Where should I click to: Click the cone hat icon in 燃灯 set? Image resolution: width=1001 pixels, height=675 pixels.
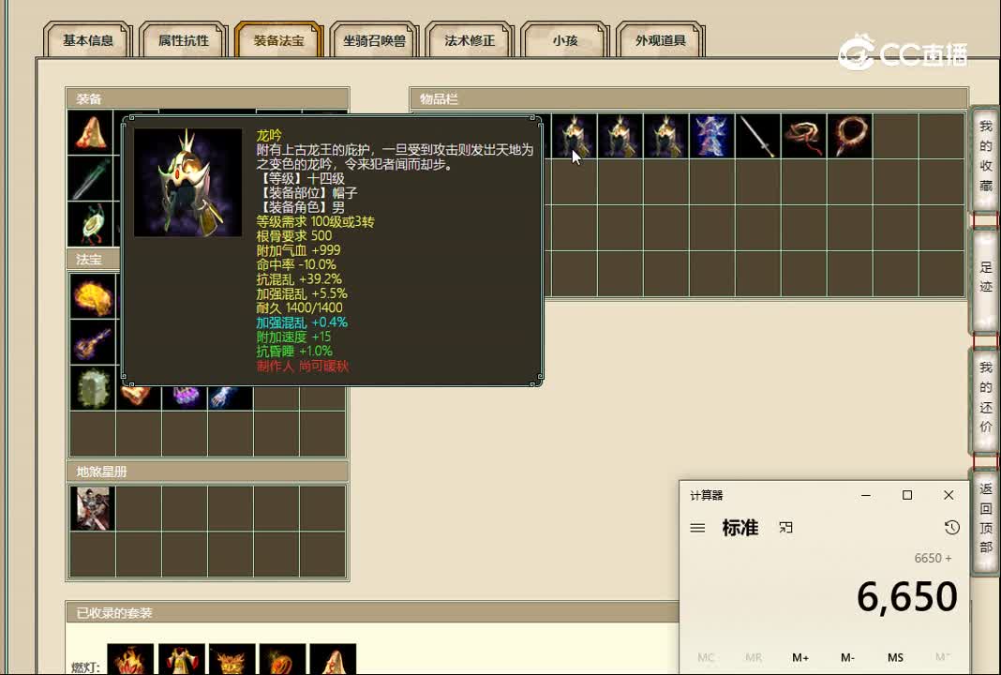(333, 659)
